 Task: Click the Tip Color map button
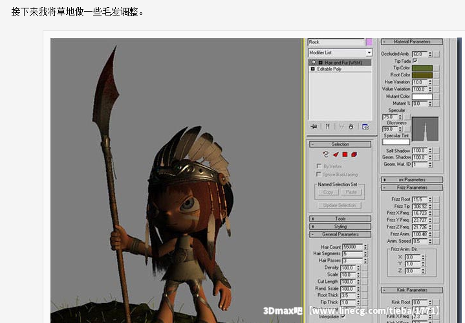(x=437, y=68)
